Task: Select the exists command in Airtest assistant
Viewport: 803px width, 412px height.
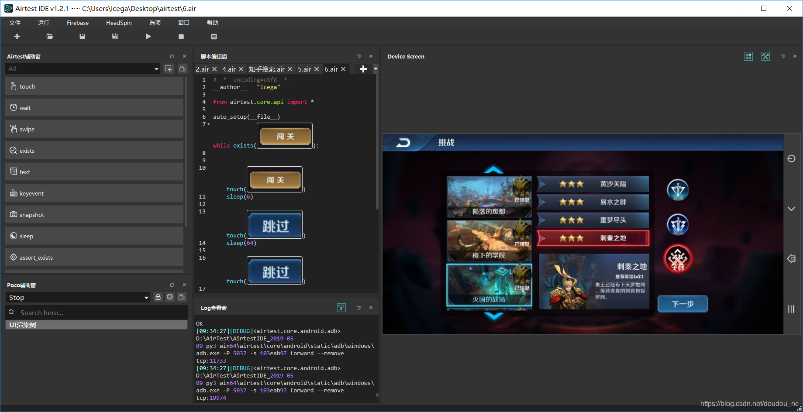Action: 94,151
